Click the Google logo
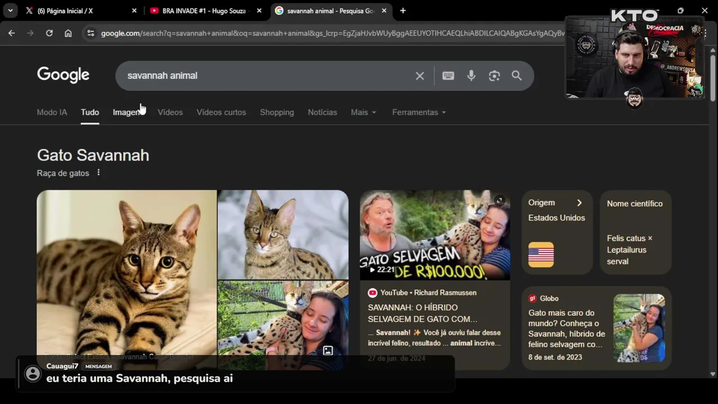Viewport: 718px width, 404px height. tap(63, 75)
